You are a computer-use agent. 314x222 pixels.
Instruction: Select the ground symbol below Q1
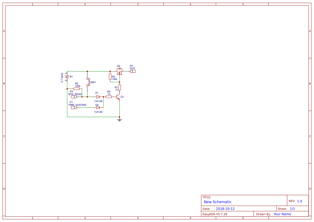click(x=120, y=120)
